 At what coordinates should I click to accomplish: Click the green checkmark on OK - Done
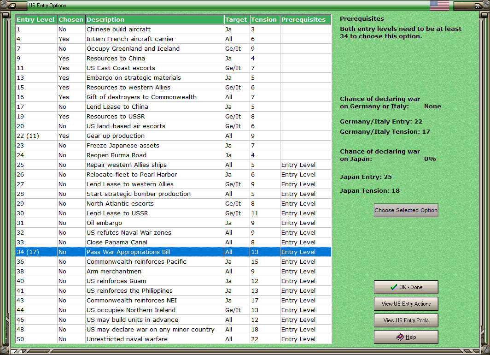[x=394, y=287]
